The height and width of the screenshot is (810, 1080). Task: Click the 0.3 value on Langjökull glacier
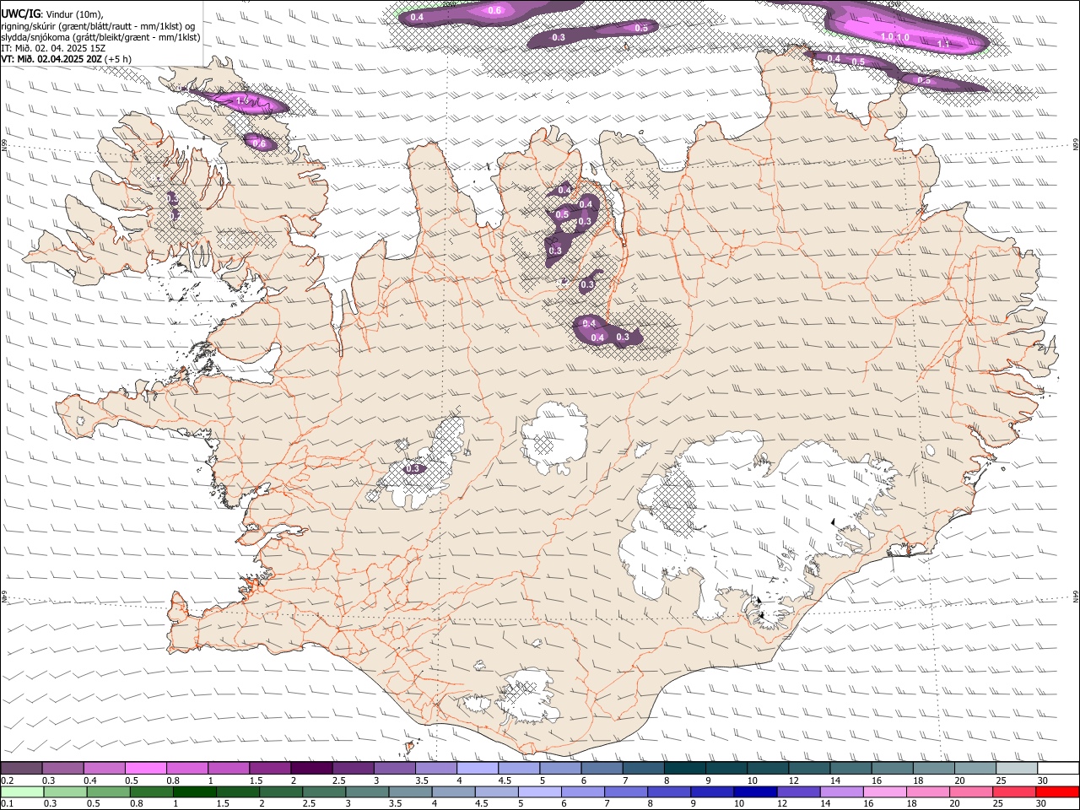coord(413,469)
